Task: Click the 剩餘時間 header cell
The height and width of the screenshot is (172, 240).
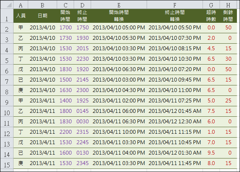Action: (228, 16)
